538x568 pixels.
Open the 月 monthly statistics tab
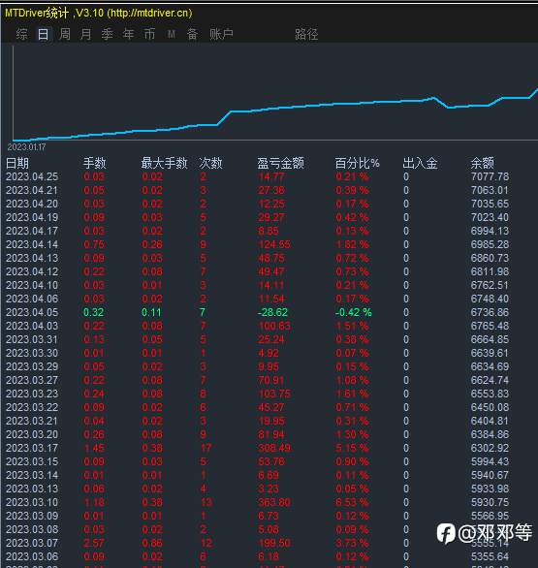coord(86,35)
